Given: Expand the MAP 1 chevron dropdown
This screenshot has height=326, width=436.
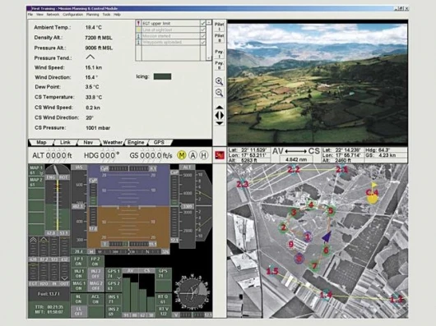Looking at the screenshot, I should pos(41,173).
